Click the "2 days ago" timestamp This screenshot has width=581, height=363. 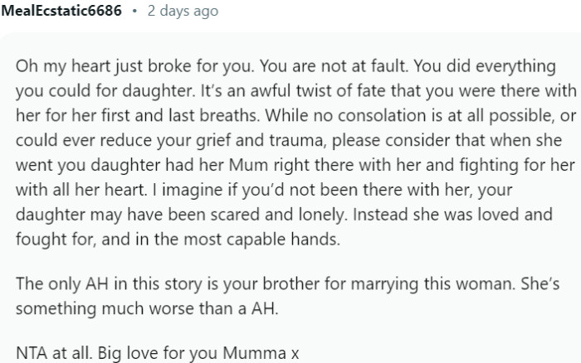183,12
